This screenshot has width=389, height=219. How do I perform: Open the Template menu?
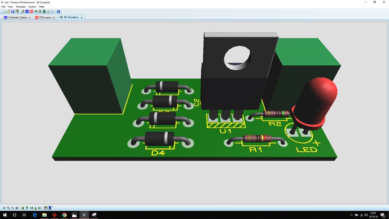tap(21, 7)
